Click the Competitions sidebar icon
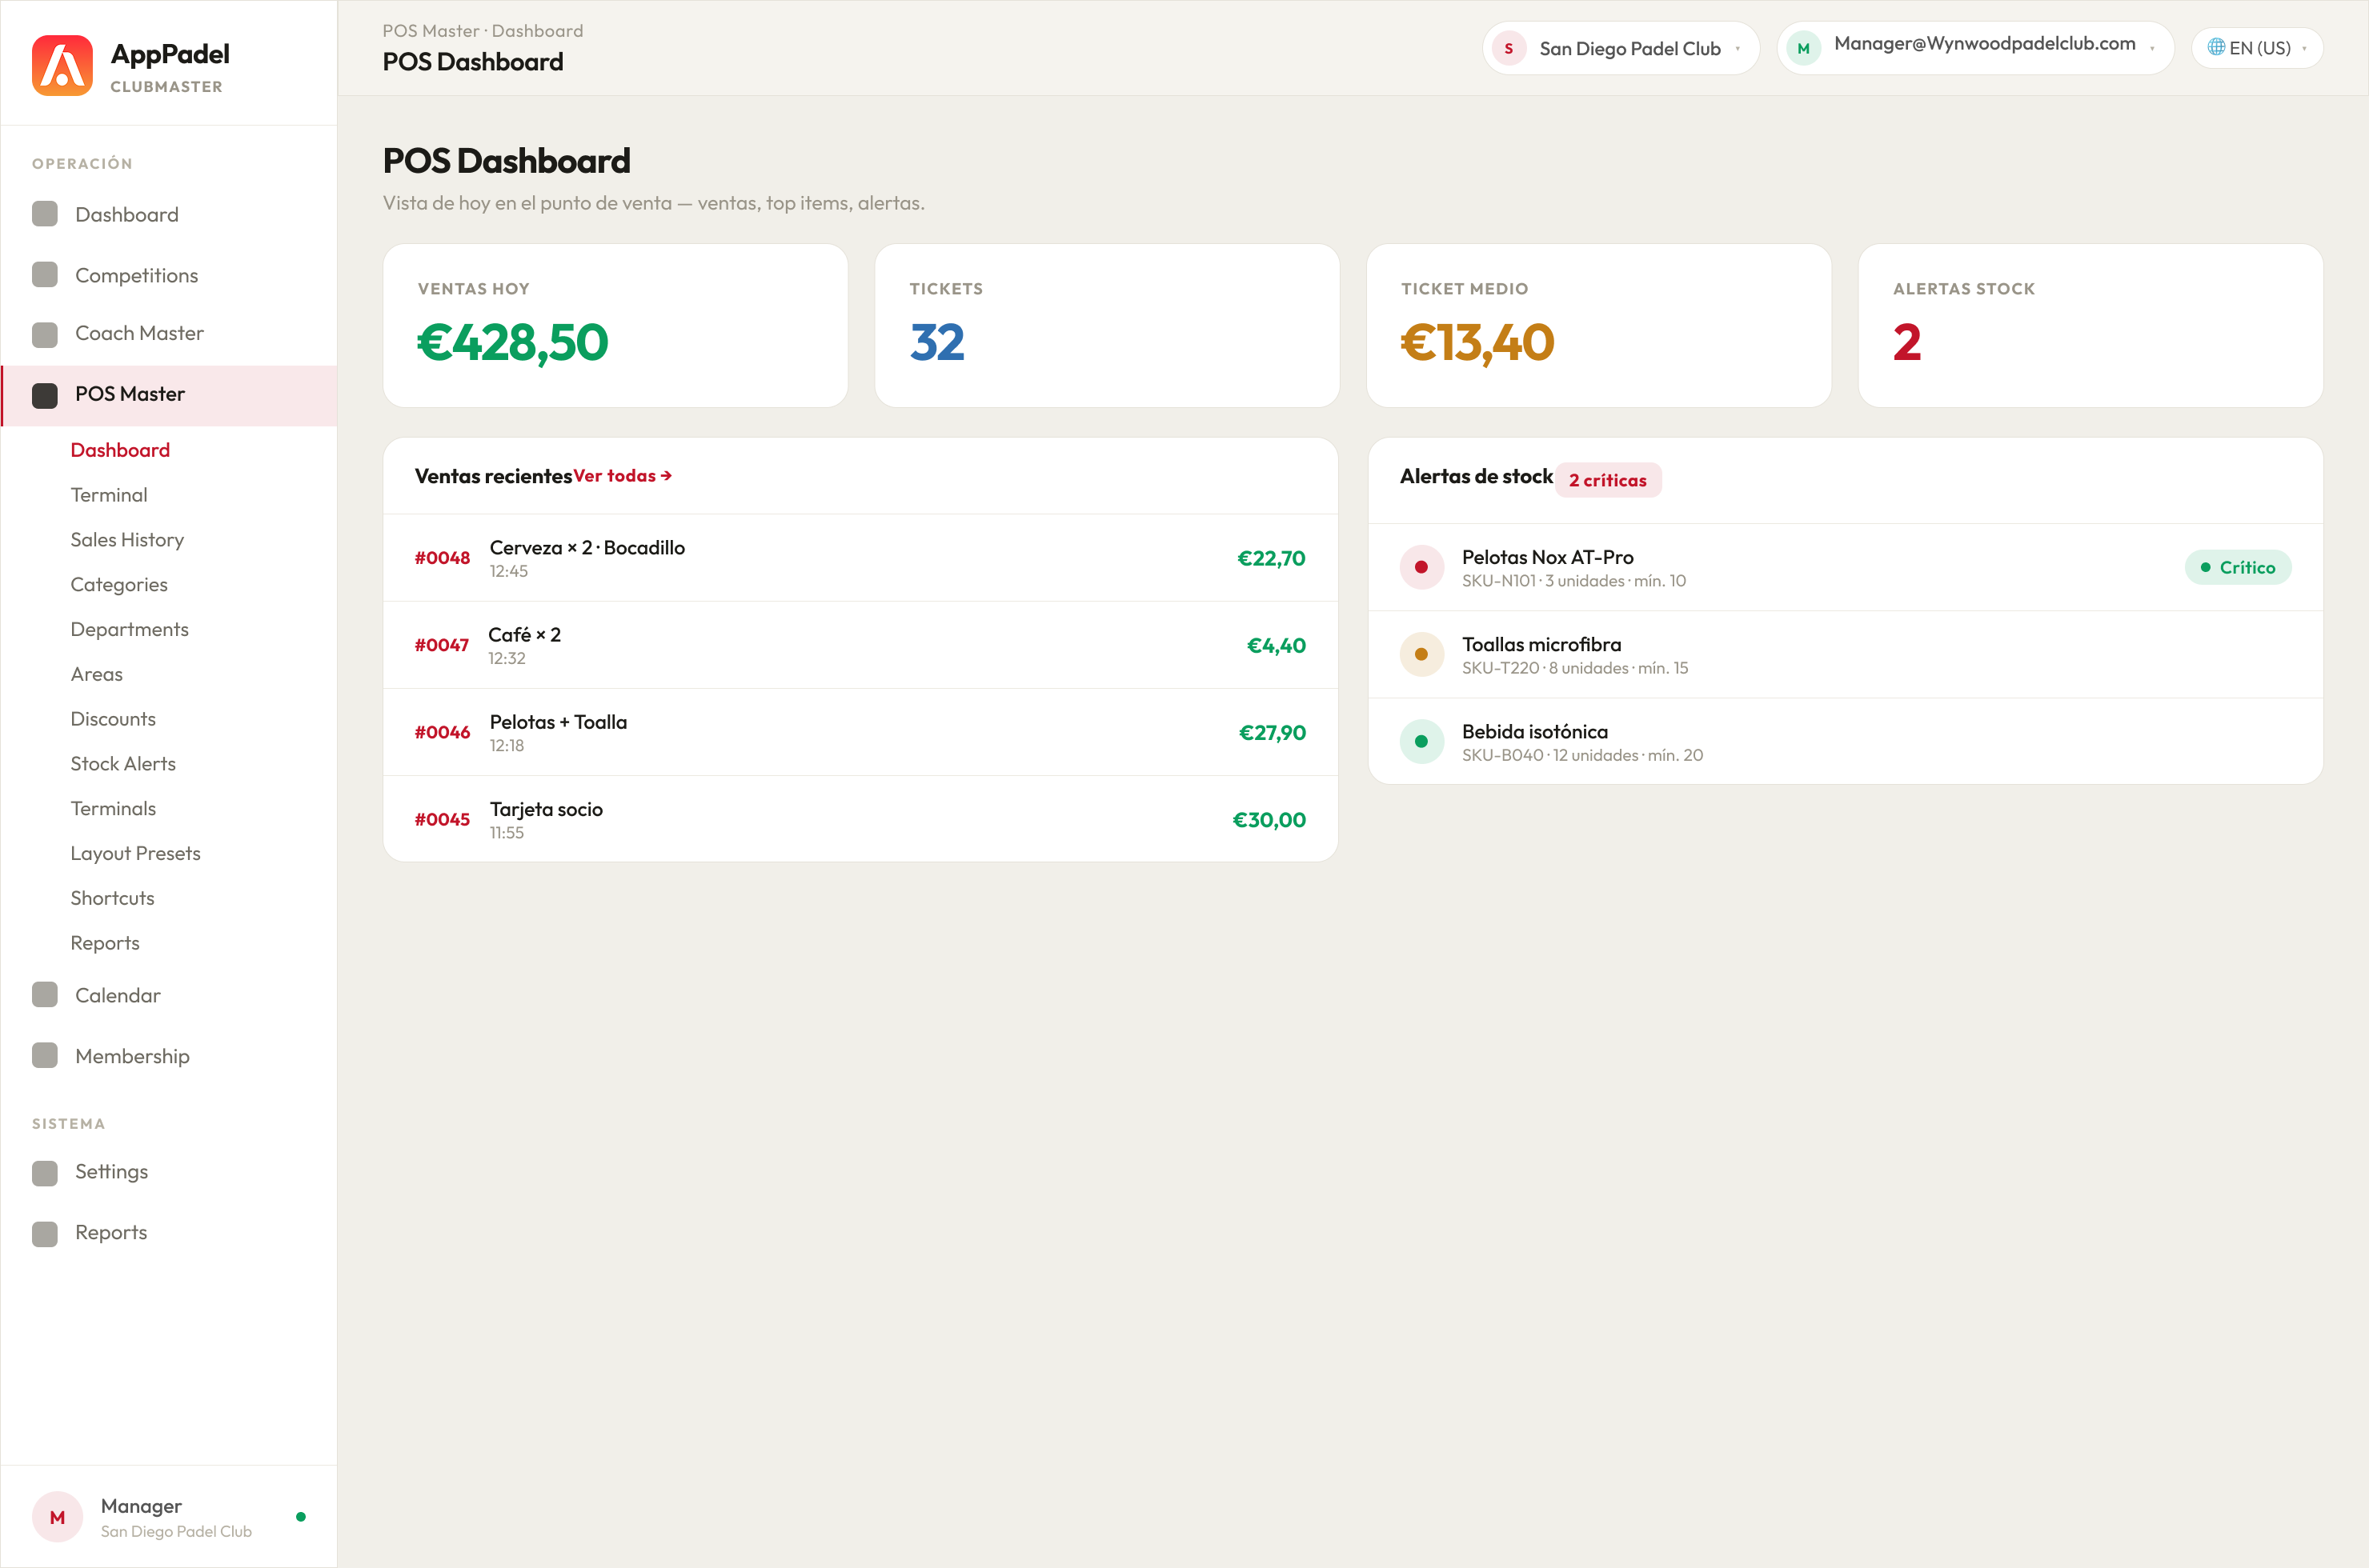The image size is (2369, 1568). [45, 275]
